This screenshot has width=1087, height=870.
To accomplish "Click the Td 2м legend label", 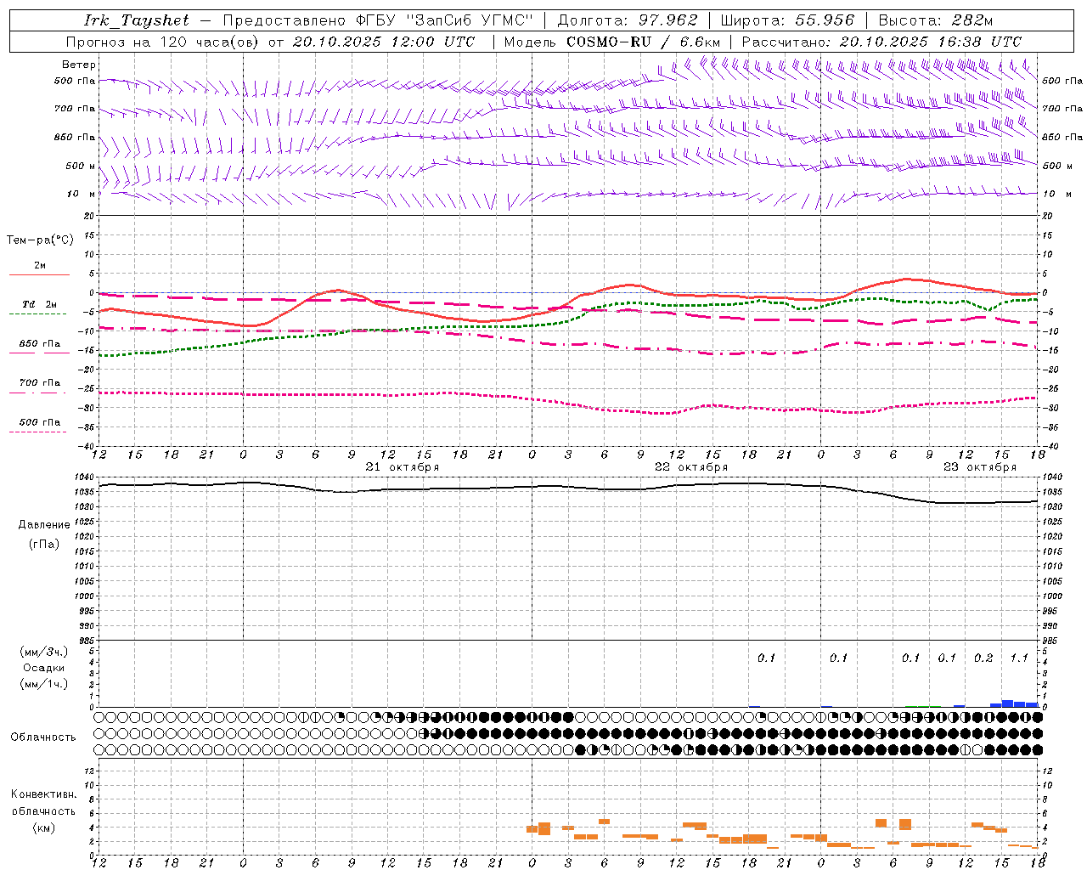I will (x=40, y=304).
